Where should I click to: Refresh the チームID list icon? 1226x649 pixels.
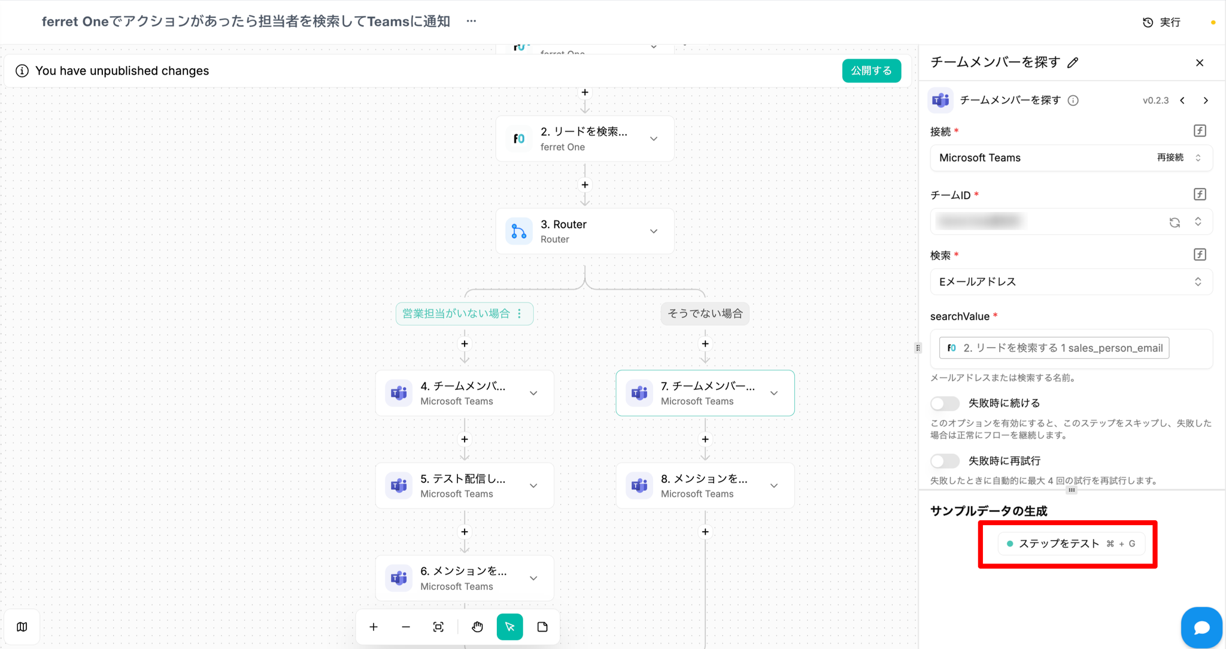point(1175,222)
